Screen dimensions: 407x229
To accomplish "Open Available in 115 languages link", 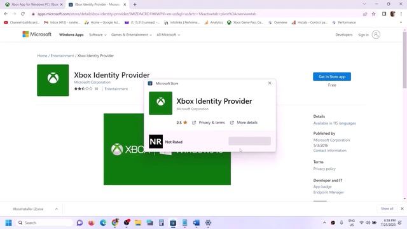I will click(x=335, y=123).
